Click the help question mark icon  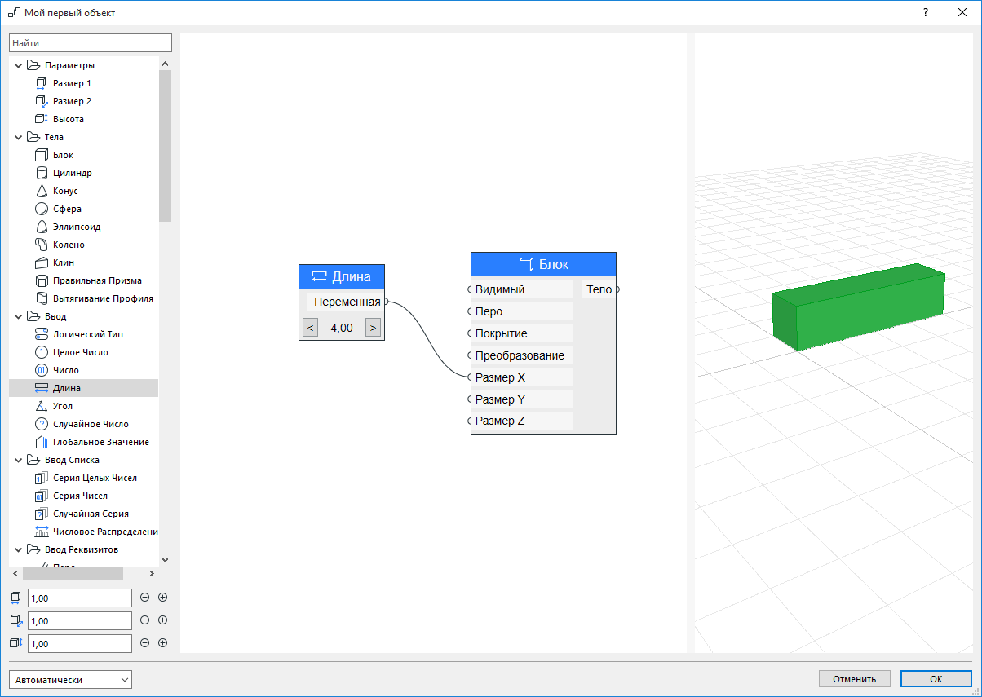pyautogui.click(x=925, y=12)
